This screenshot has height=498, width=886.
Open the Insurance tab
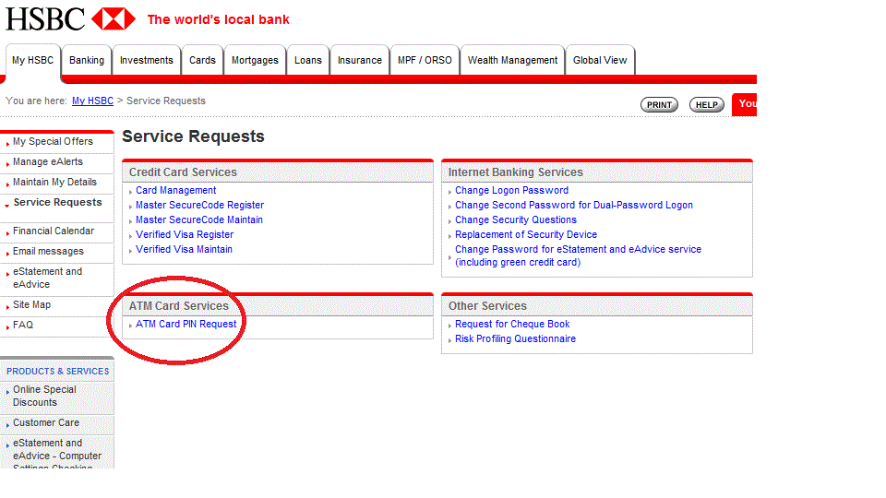(x=360, y=60)
